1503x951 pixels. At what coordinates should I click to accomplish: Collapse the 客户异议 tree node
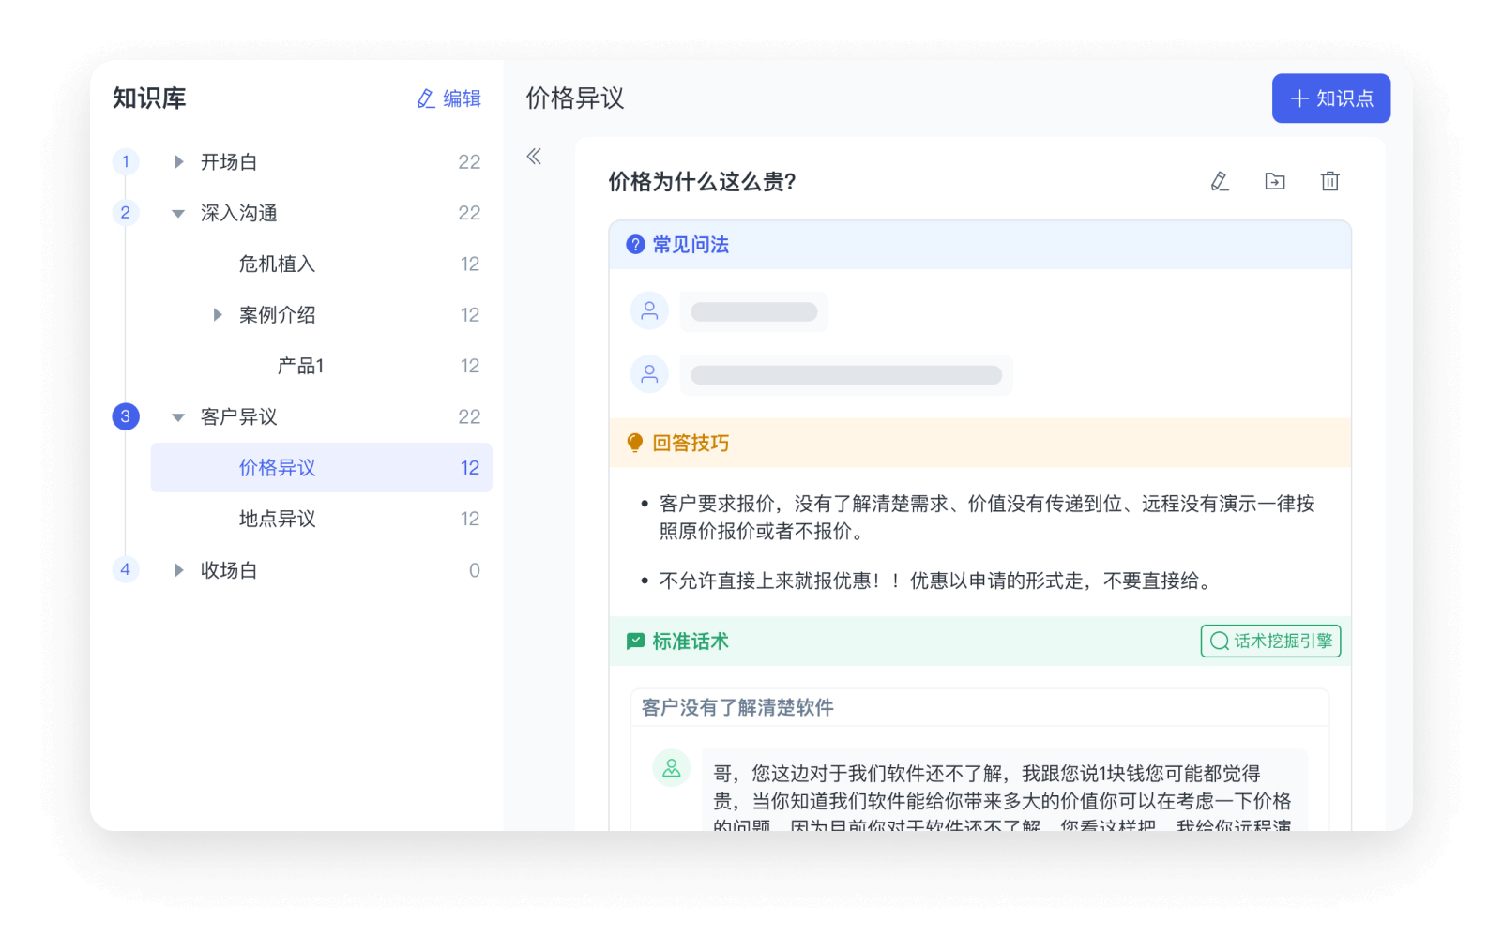(178, 417)
